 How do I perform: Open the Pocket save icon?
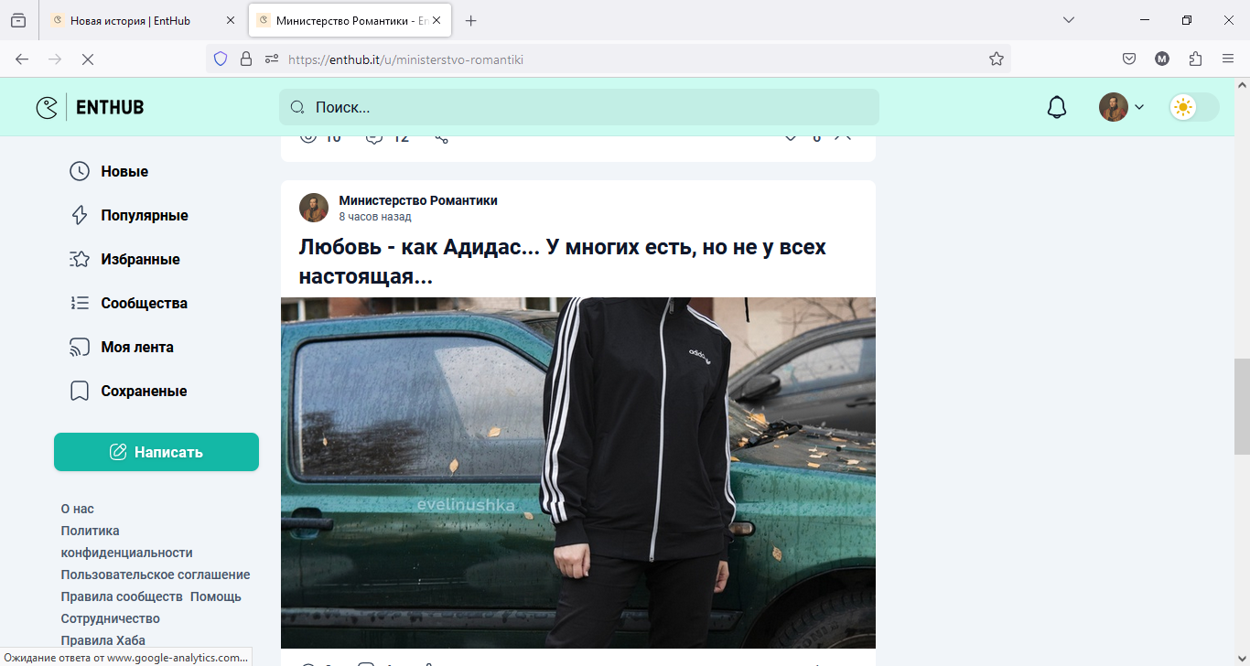[1129, 59]
